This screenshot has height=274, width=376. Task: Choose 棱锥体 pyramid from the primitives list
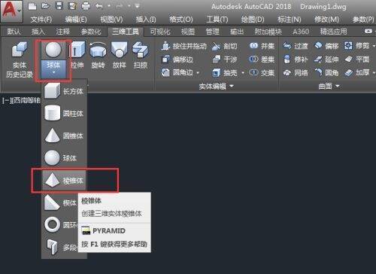point(64,181)
